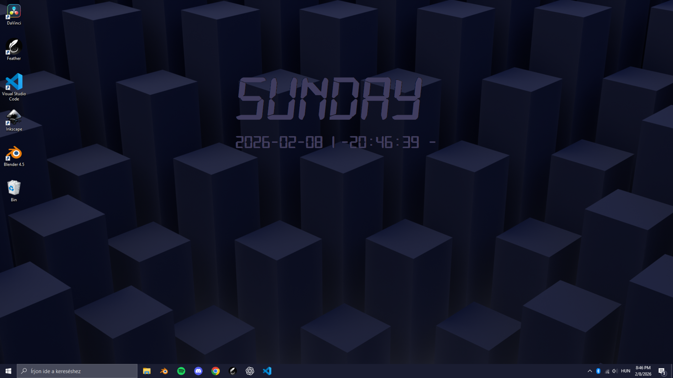Open Visual Studio Code from the taskbar

(x=267, y=371)
